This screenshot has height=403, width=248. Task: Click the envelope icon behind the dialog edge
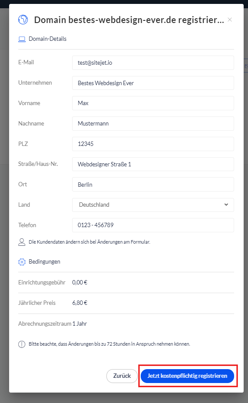[246, 66]
